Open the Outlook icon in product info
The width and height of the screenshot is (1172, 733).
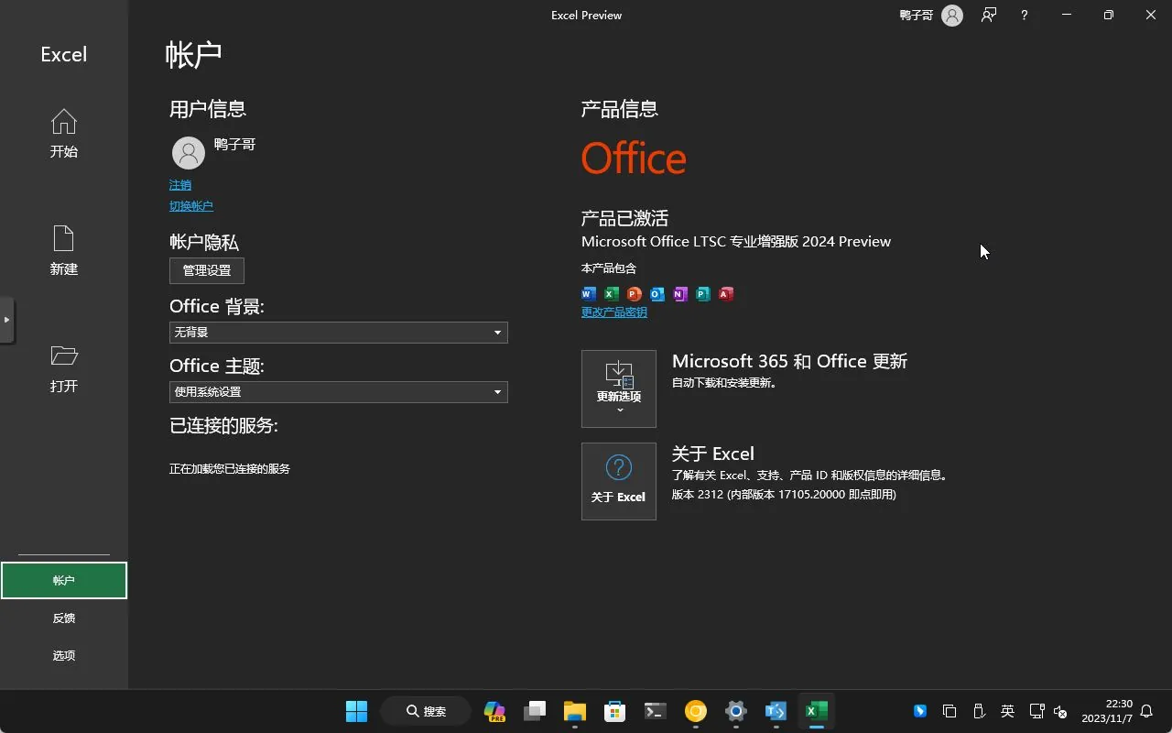click(657, 293)
